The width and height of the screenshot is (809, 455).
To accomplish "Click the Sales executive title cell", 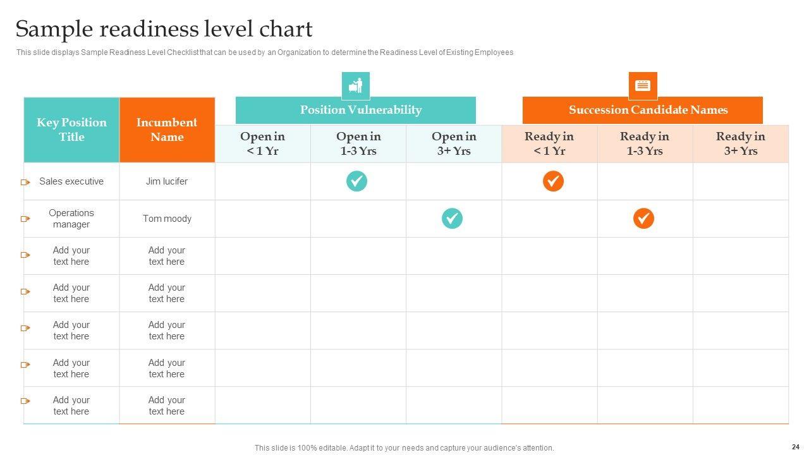I will 71,181.
